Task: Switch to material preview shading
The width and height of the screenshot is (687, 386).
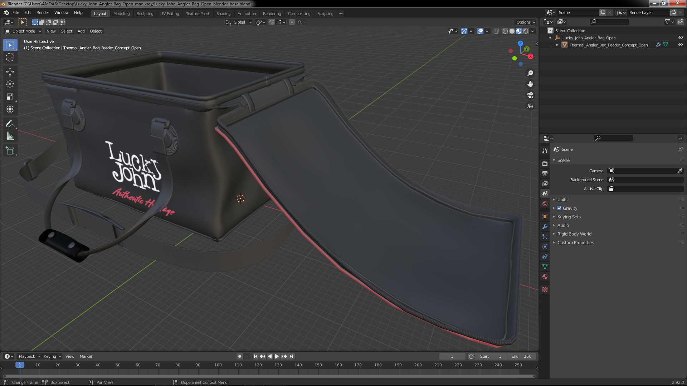Action: [x=519, y=31]
